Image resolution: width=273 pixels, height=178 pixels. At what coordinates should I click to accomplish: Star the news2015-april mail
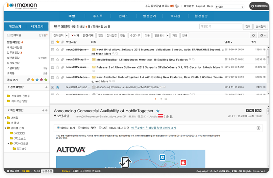point(58,60)
